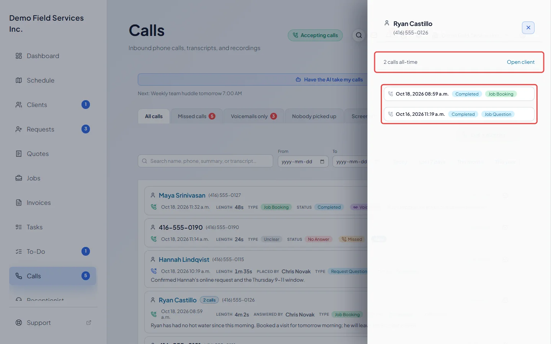Open the Voicemails only tab
551x344 pixels.
[253, 116]
